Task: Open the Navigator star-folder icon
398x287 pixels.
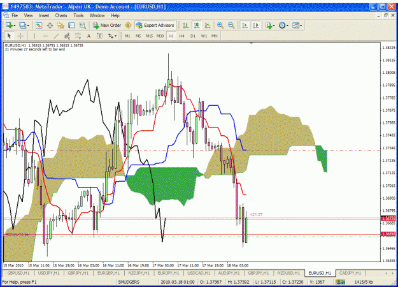Action: [x=60, y=26]
